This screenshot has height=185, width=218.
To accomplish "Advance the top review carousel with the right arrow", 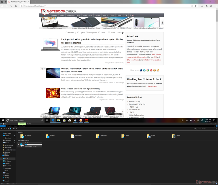I will click(162, 23).
